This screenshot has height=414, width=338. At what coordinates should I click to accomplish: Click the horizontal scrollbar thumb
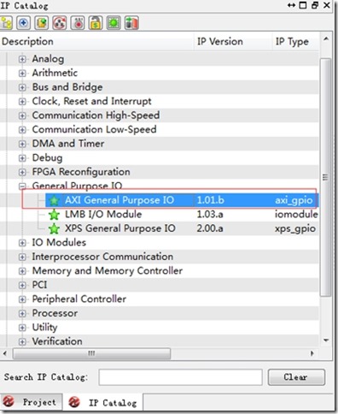click(91, 353)
